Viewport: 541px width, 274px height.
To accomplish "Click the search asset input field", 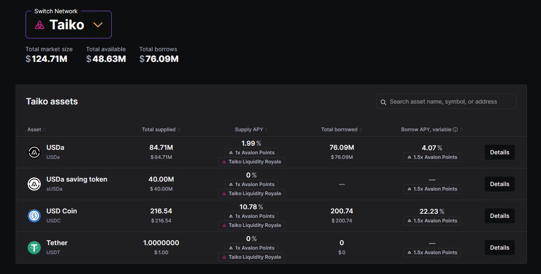I will pyautogui.click(x=446, y=102).
